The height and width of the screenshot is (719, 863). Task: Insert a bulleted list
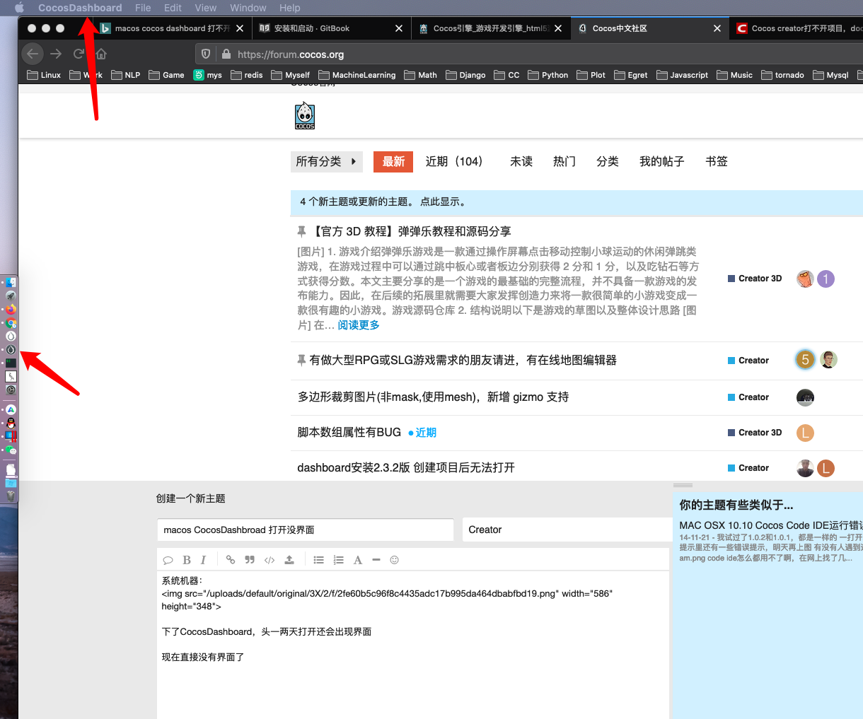(319, 560)
